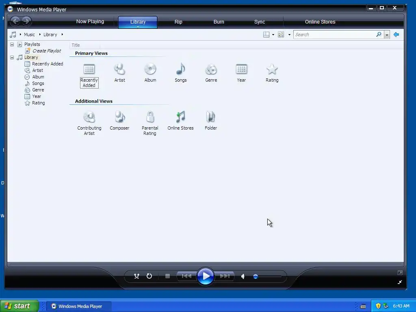Click the Back navigation arrow
Image resolution: width=416 pixels, height=312 pixels.
pyautogui.click(x=16, y=21)
